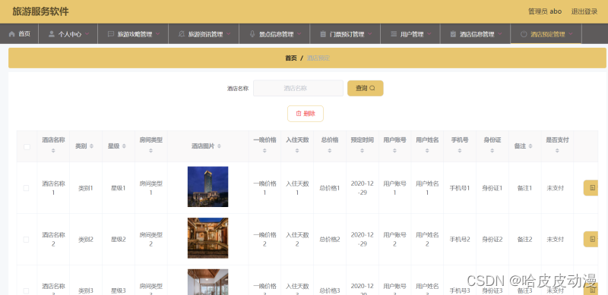Sort by 一晚价格 column arrows

click(x=264, y=151)
